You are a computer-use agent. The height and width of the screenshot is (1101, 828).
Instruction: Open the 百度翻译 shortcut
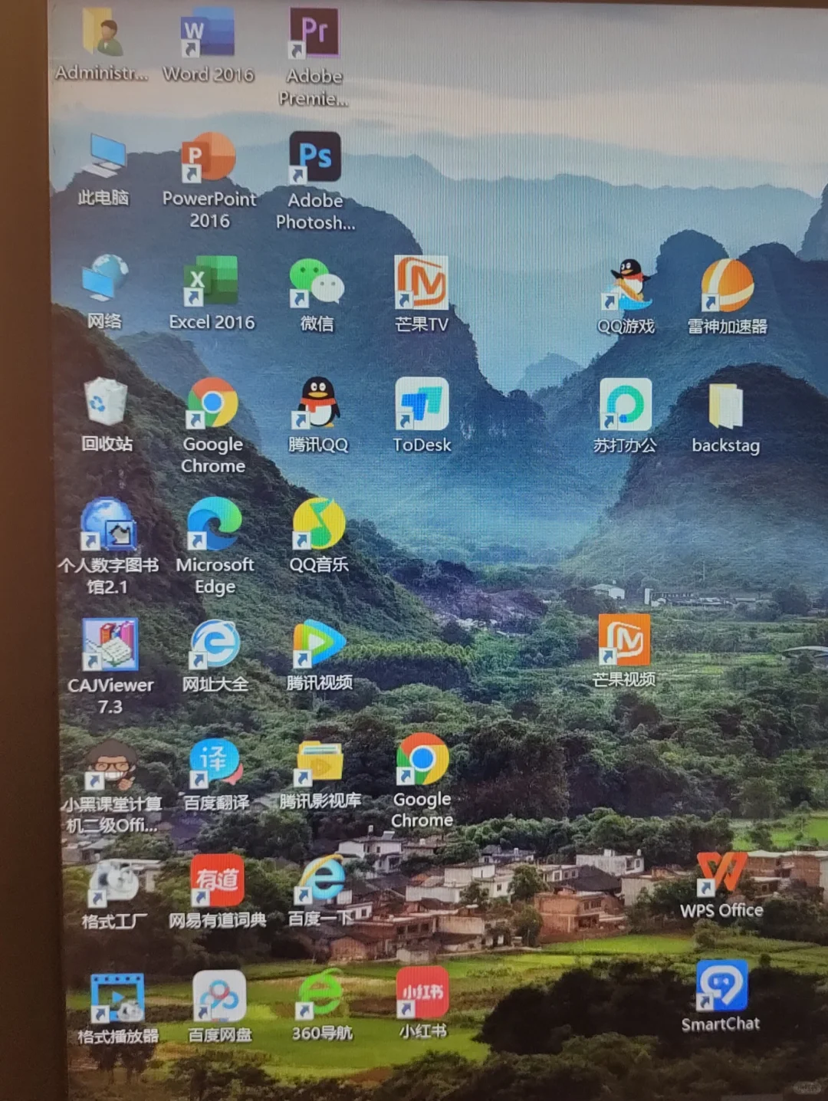(x=216, y=764)
